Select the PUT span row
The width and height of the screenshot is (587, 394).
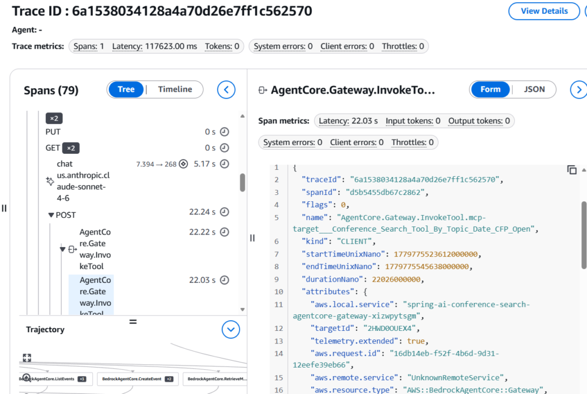coord(137,132)
